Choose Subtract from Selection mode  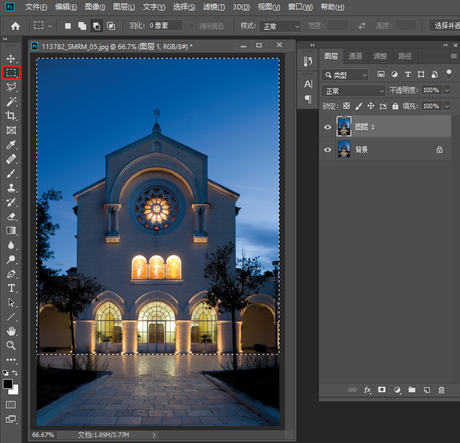coord(97,26)
